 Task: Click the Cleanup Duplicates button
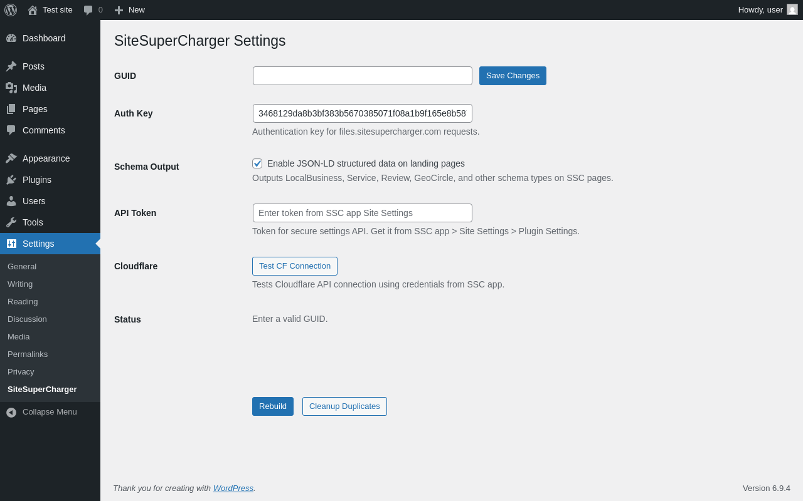click(344, 406)
